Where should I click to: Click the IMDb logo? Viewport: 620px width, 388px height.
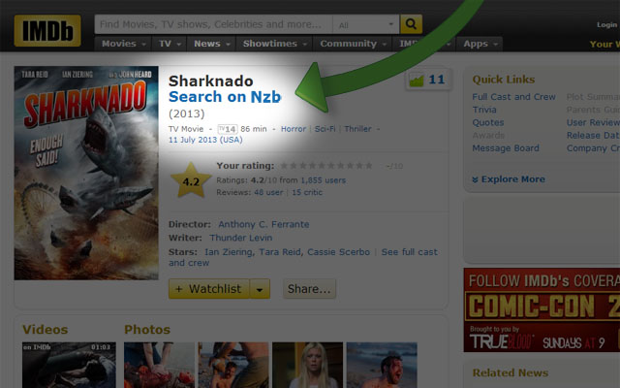tap(47, 31)
